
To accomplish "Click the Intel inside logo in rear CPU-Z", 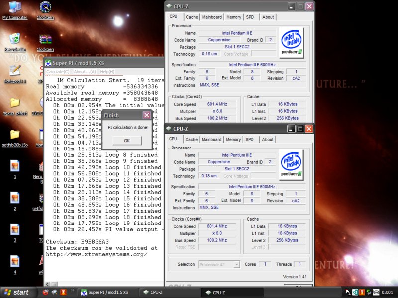I will point(292,43).
